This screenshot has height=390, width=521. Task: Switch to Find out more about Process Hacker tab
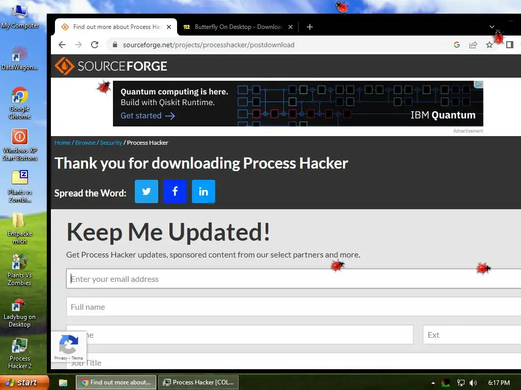115,27
